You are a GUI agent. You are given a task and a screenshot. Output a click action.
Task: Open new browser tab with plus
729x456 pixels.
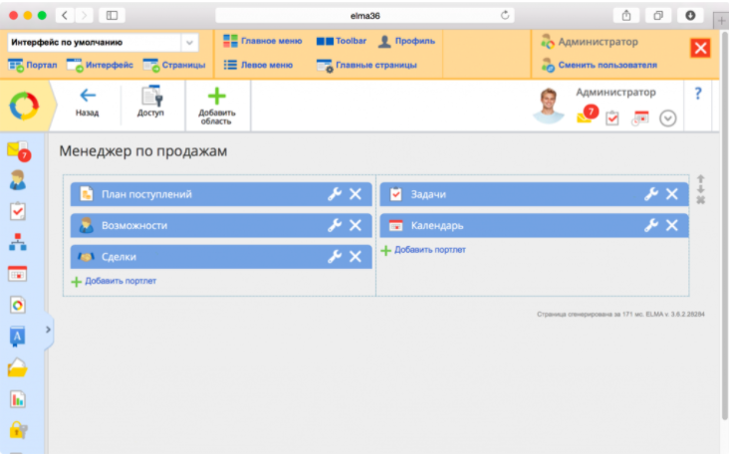721,21
